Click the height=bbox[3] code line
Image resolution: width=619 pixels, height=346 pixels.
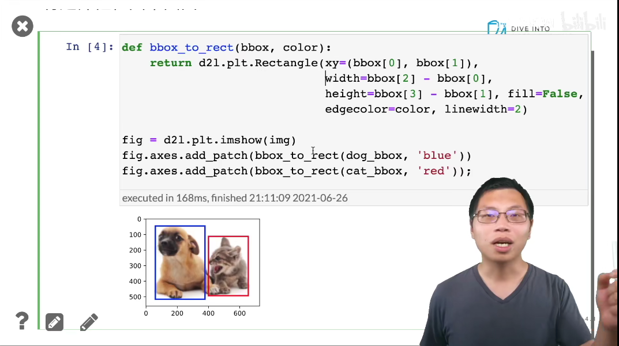(455, 94)
